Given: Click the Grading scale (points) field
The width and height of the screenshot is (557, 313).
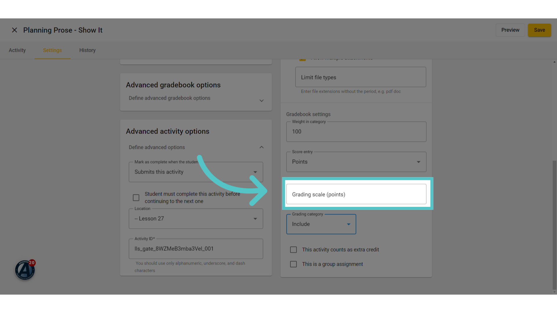Looking at the screenshot, I should [x=356, y=194].
